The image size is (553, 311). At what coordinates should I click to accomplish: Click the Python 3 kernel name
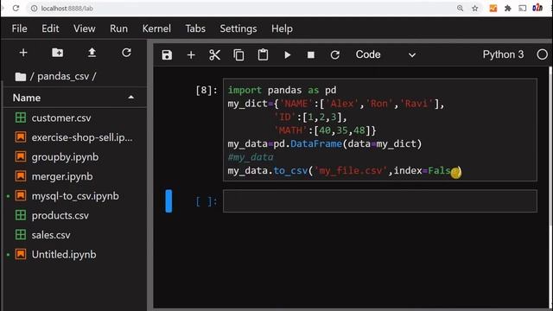(503, 54)
